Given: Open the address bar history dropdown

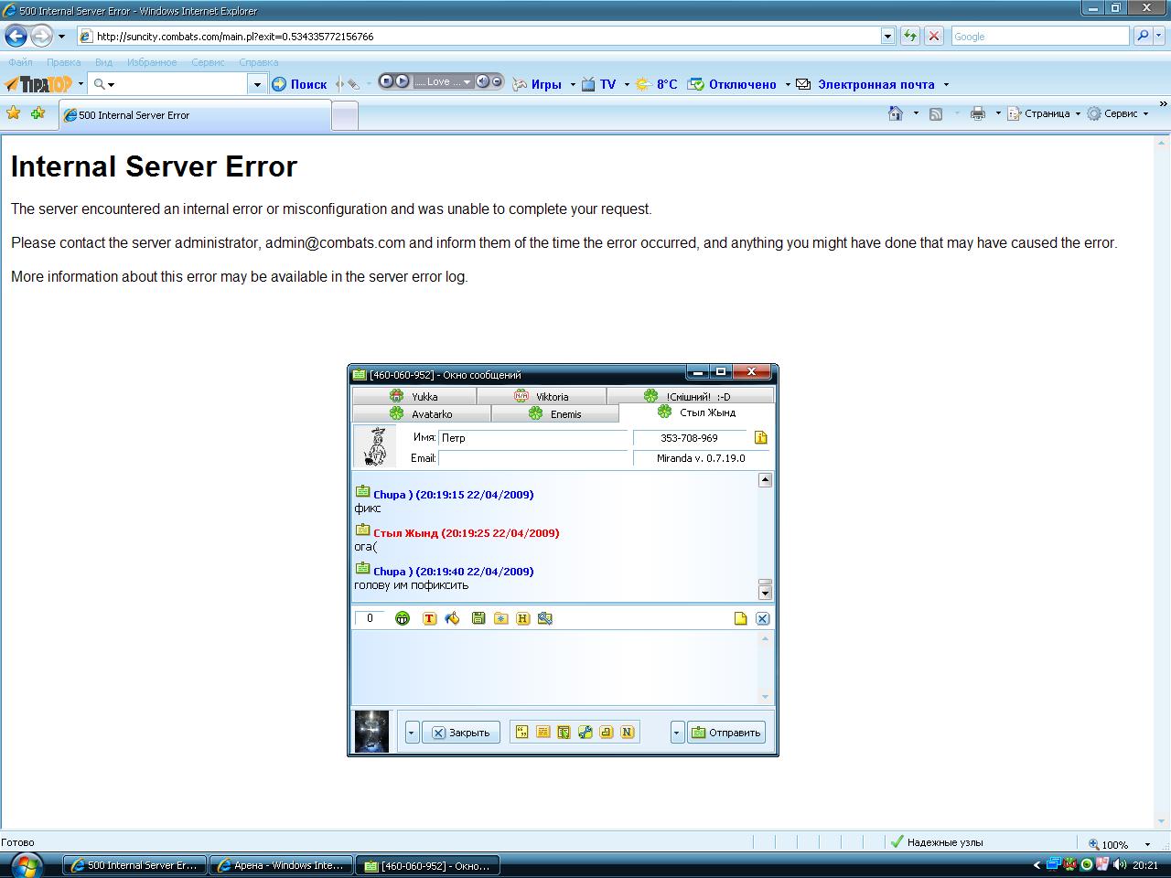Looking at the screenshot, I should (887, 37).
